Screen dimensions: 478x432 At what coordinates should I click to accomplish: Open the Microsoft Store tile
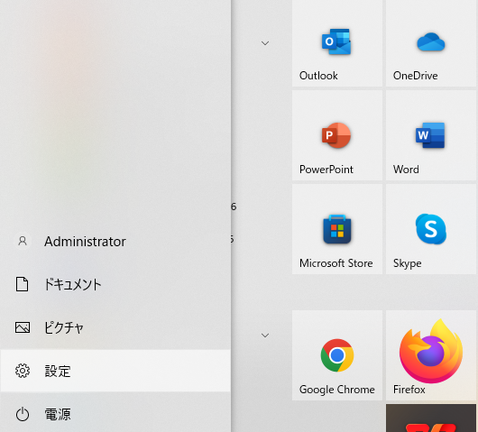click(337, 229)
